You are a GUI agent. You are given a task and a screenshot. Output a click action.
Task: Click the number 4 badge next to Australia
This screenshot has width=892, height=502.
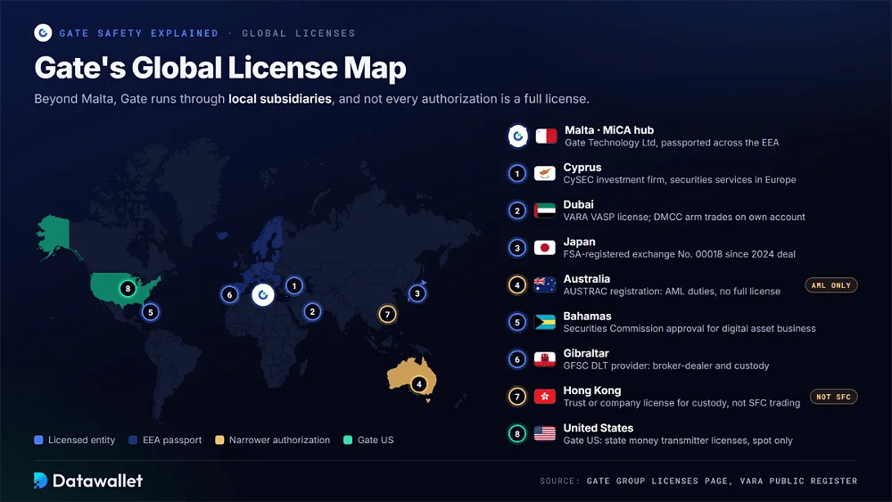click(517, 284)
